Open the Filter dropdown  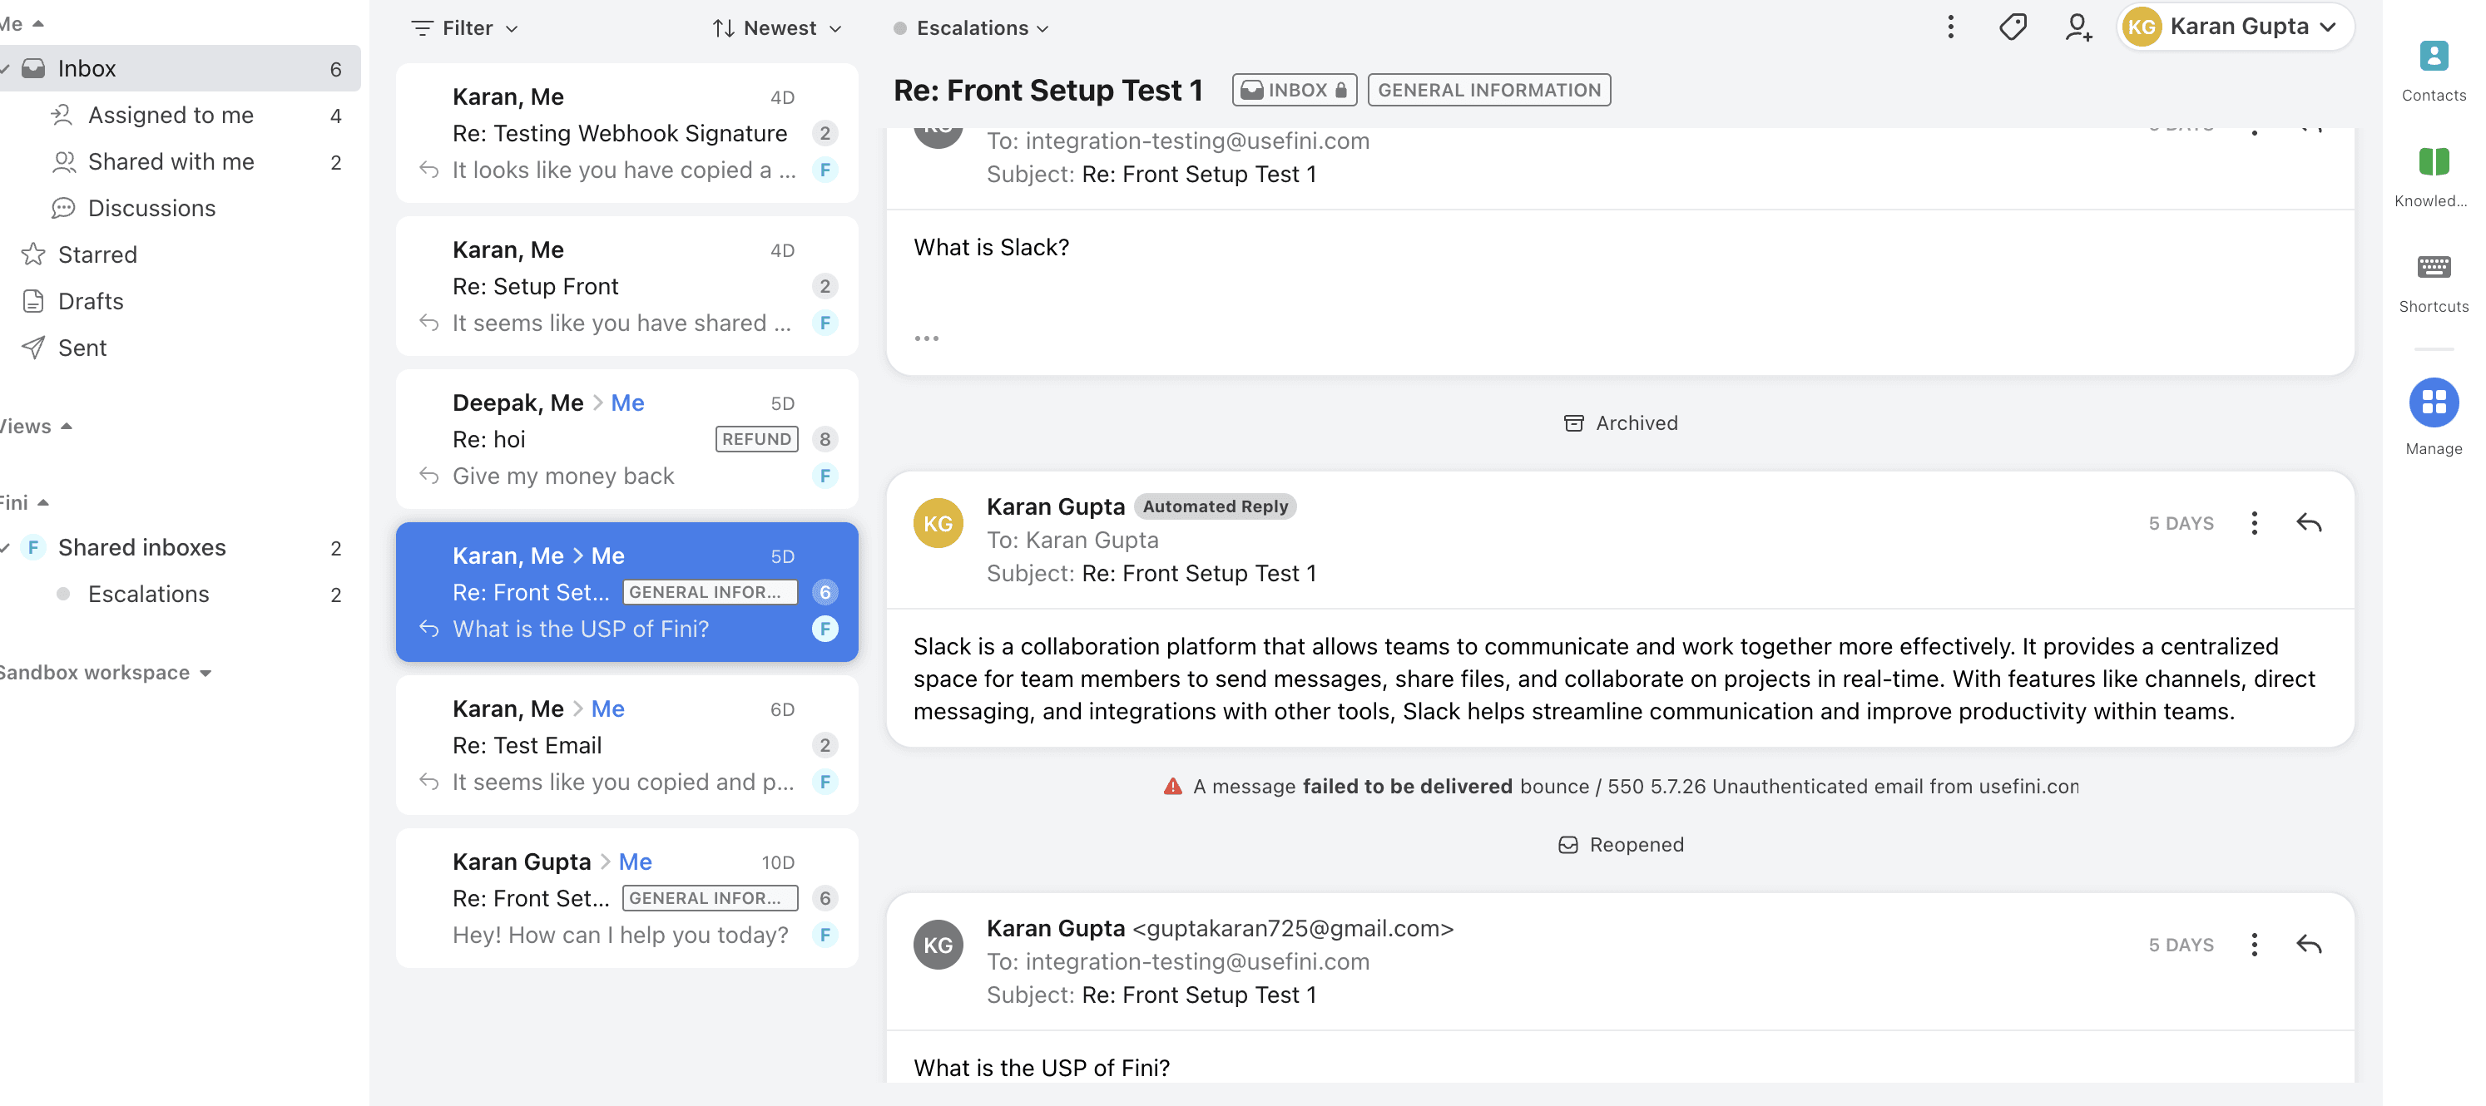pyautogui.click(x=464, y=28)
